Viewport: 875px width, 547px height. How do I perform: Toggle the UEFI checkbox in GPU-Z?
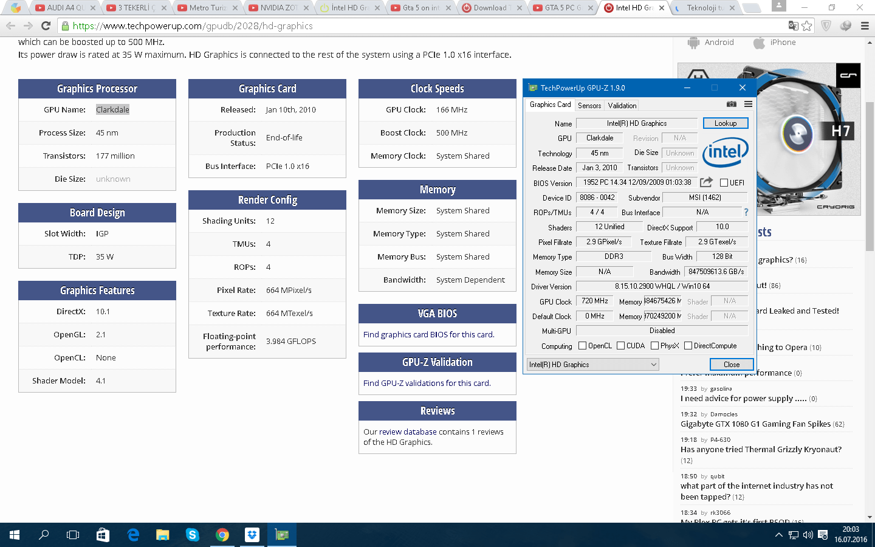click(x=724, y=182)
